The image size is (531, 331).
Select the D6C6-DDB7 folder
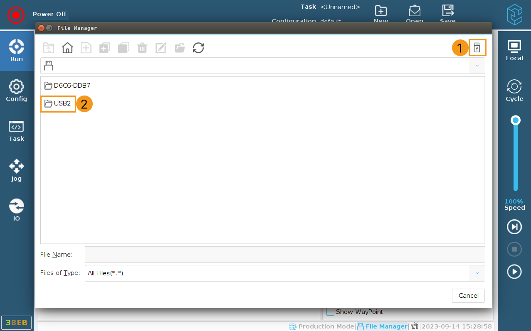67,86
